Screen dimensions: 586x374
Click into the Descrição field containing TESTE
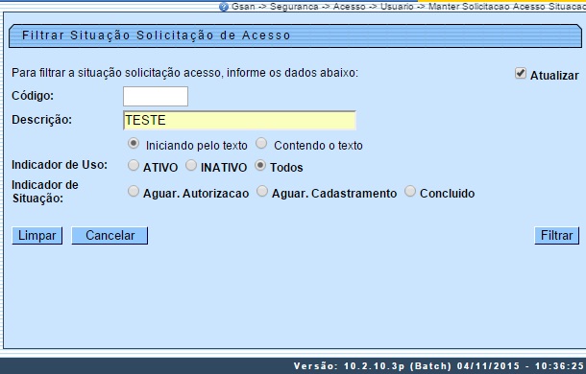coord(239,120)
